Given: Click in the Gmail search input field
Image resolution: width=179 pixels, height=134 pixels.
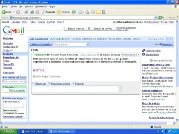Looking at the screenshot, I should [46, 29].
